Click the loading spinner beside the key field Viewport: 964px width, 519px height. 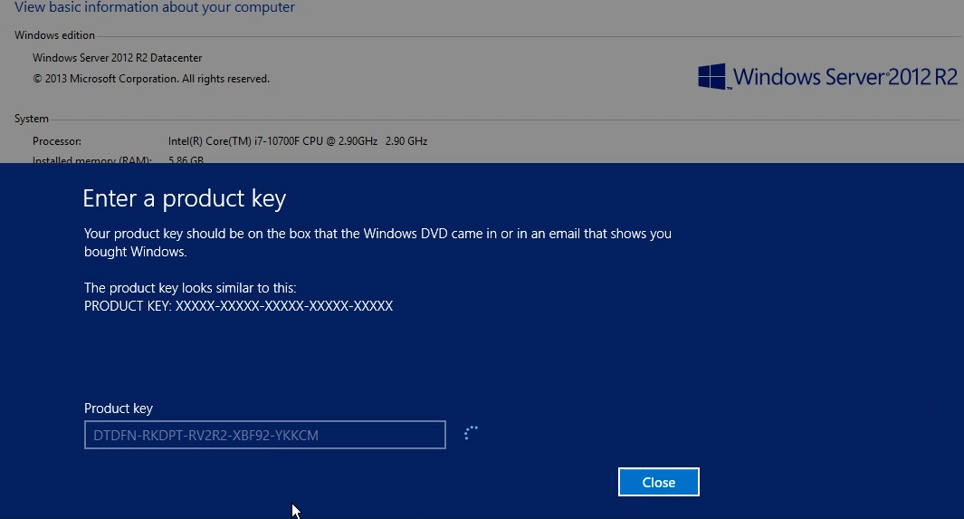(x=471, y=433)
